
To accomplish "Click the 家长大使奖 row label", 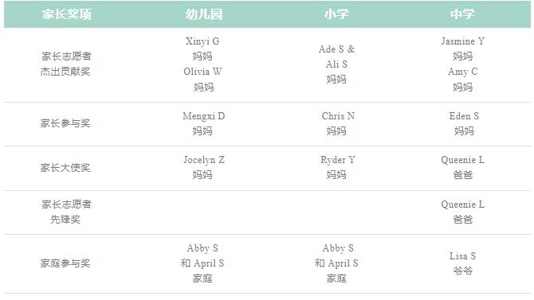I will (x=65, y=168).
